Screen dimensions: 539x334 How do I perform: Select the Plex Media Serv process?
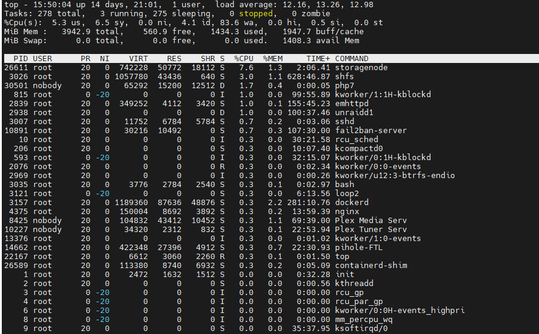click(x=371, y=221)
